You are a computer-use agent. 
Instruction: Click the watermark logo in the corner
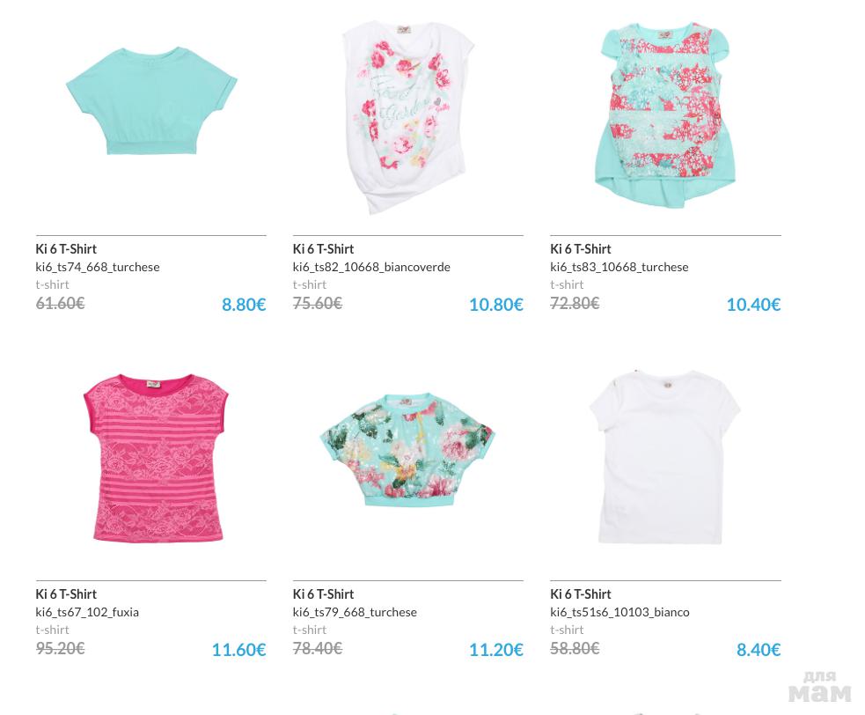tap(819, 688)
